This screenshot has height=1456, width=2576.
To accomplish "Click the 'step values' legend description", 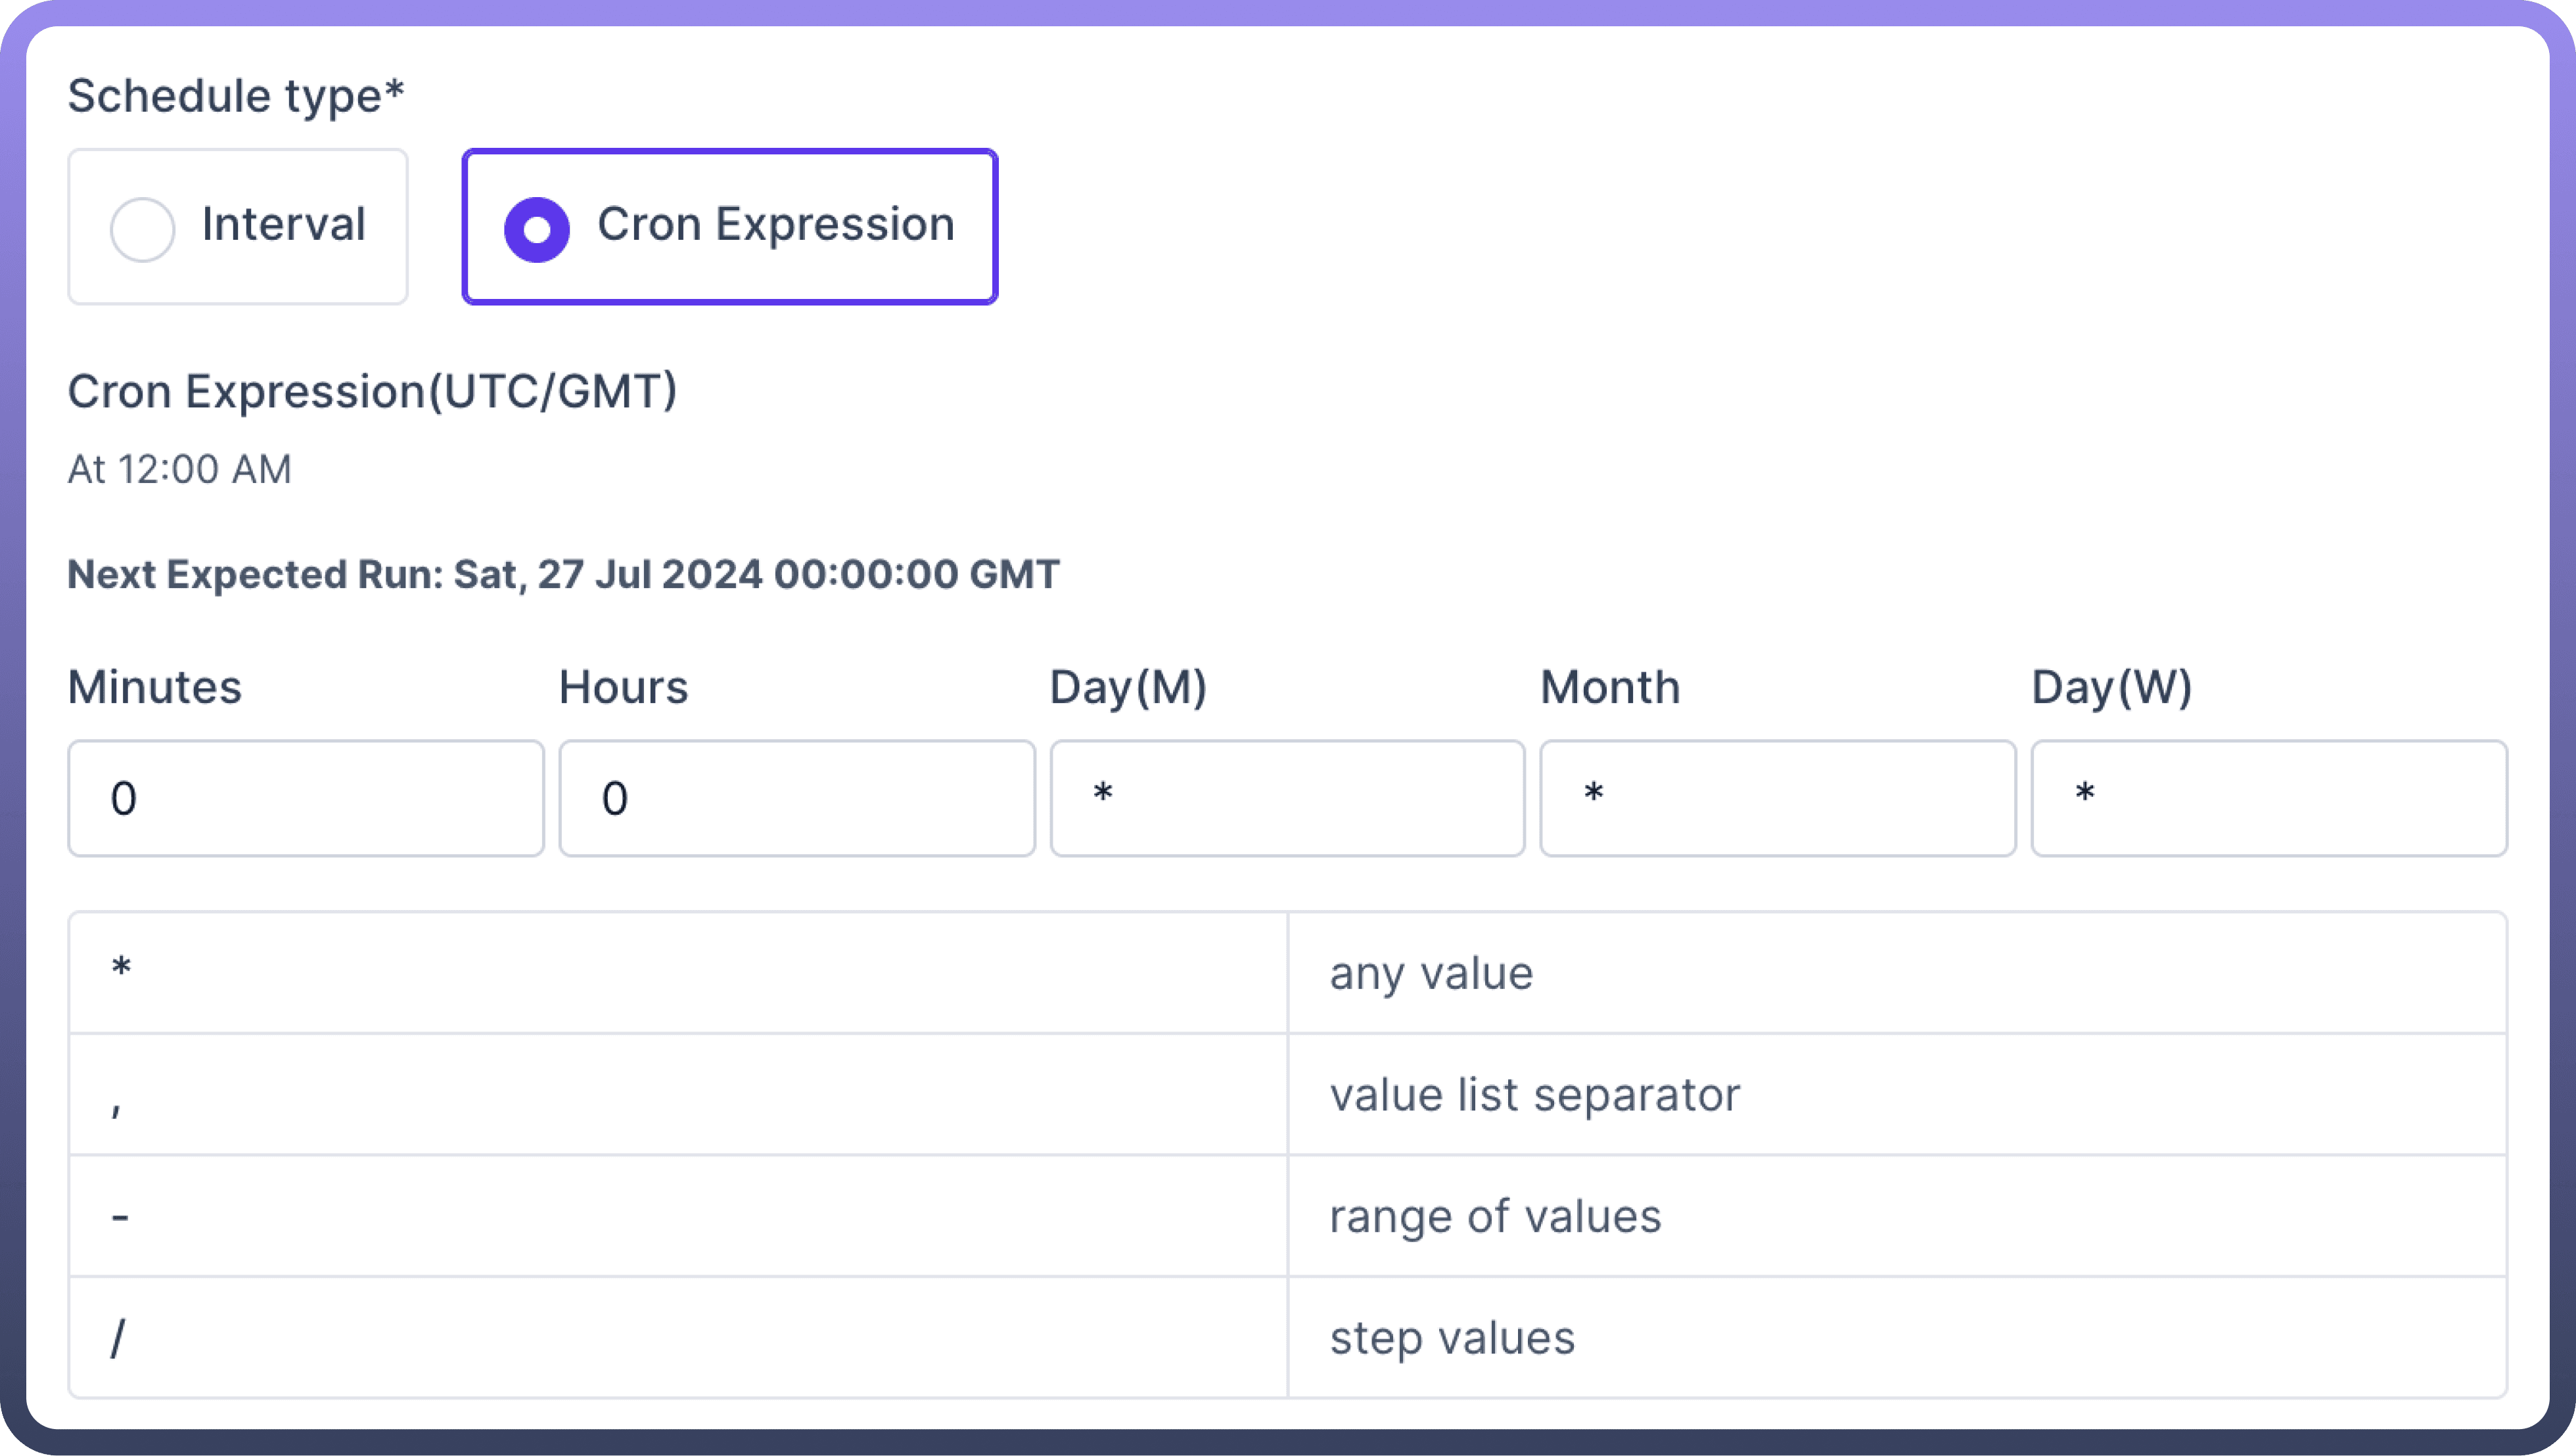I will 1452,1338.
